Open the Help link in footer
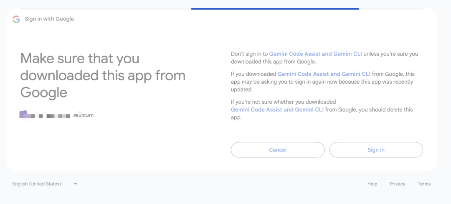 click(x=372, y=184)
